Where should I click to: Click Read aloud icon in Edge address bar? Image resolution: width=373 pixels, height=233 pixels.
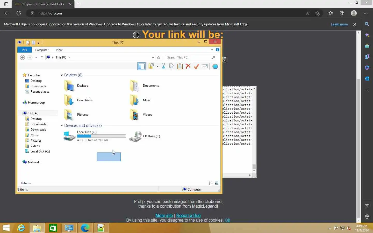pos(308,13)
